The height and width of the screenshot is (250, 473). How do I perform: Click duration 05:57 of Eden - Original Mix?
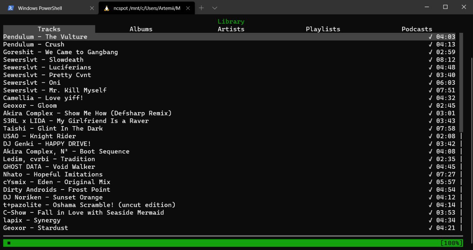click(446, 182)
